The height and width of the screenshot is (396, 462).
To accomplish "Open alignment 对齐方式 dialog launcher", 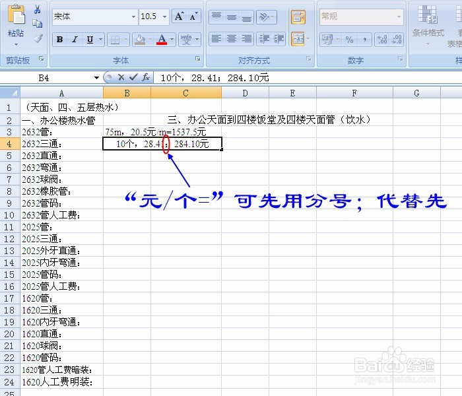I will [308, 59].
